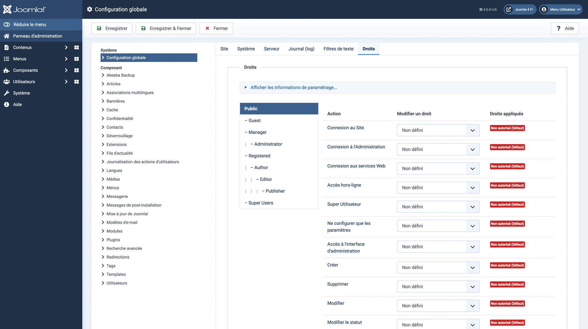This screenshot has height=329, width=588.
Task: Switch to the Journal (log) tab
Action: click(301, 49)
